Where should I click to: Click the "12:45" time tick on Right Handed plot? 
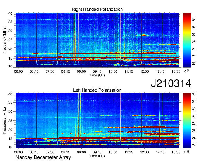tap(160, 71)
